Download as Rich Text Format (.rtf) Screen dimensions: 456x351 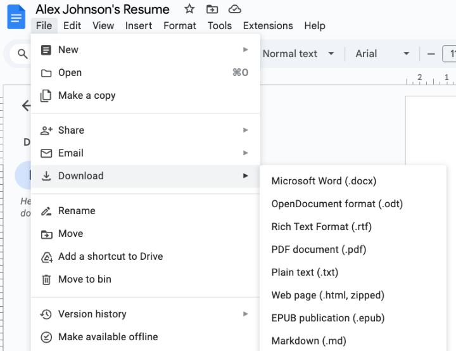(353, 227)
